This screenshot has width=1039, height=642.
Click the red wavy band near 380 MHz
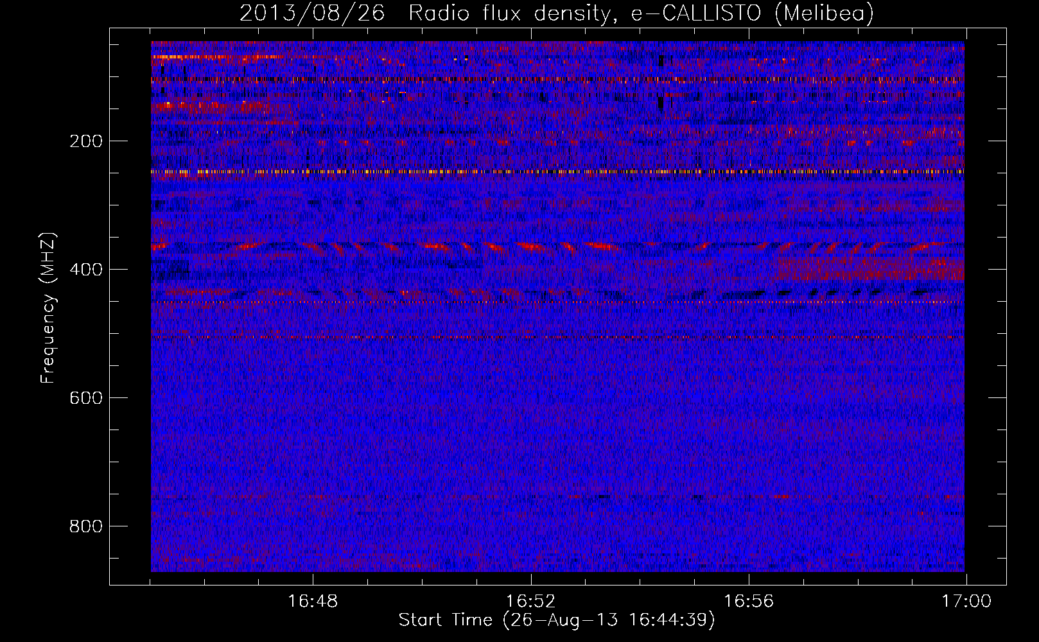pos(557,247)
